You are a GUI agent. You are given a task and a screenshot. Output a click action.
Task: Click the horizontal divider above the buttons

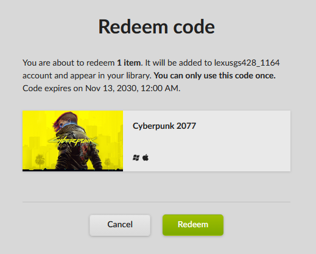coord(156,202)
